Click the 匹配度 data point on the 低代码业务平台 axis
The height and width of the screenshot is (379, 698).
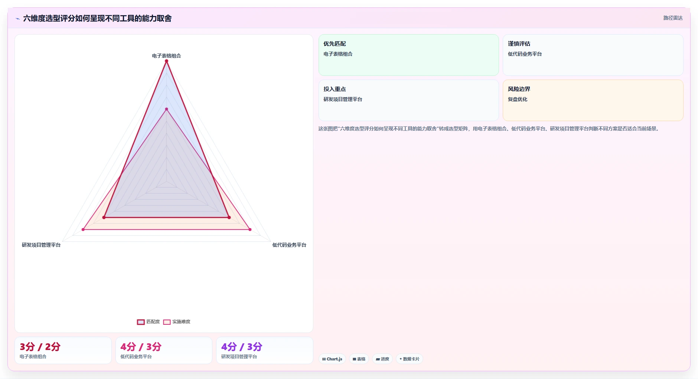click(x=229, y=217)
